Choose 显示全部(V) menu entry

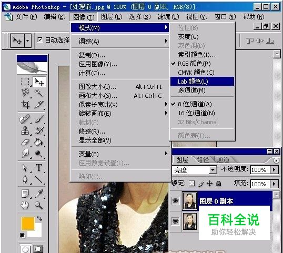[x=120, y=140]
